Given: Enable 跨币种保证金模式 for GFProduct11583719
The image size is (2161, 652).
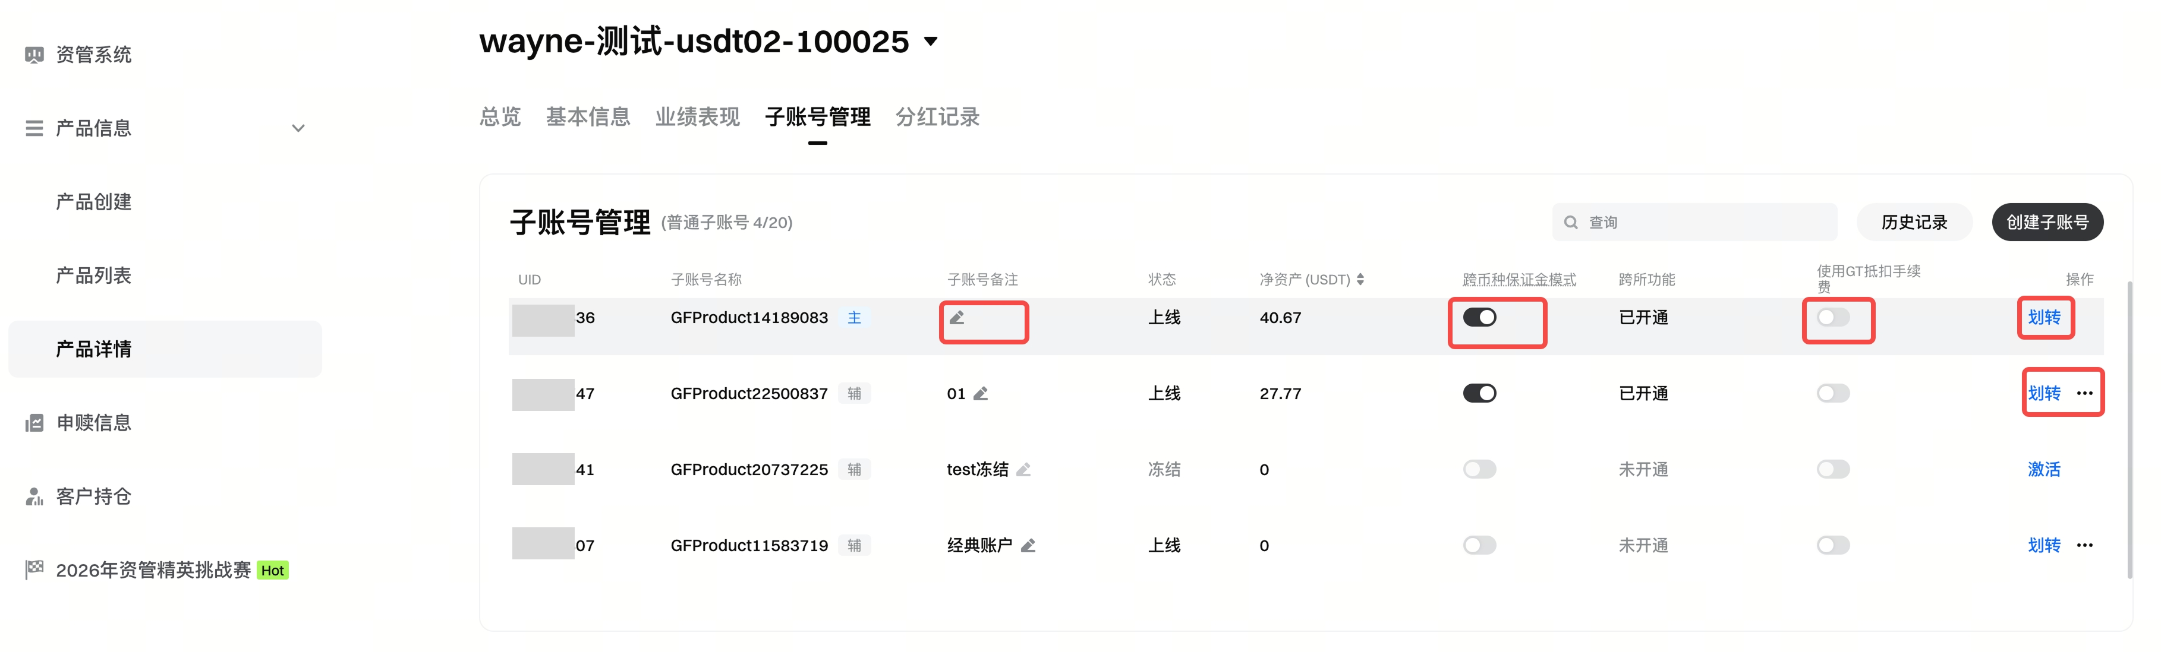Looking at the screenshot, I should click(x=1479, y=545).
